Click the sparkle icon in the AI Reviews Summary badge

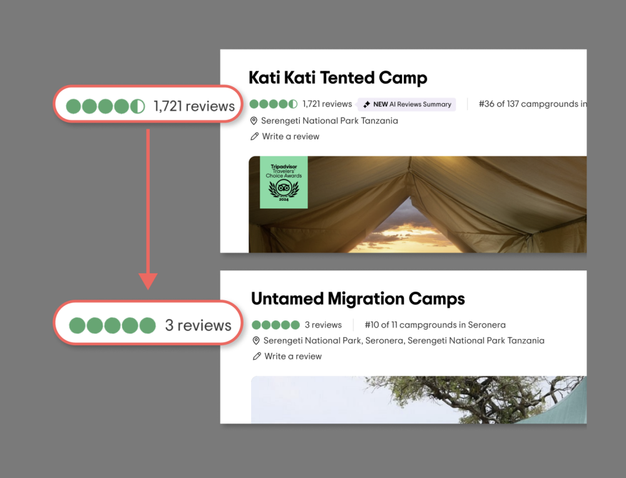coord(366,104)
